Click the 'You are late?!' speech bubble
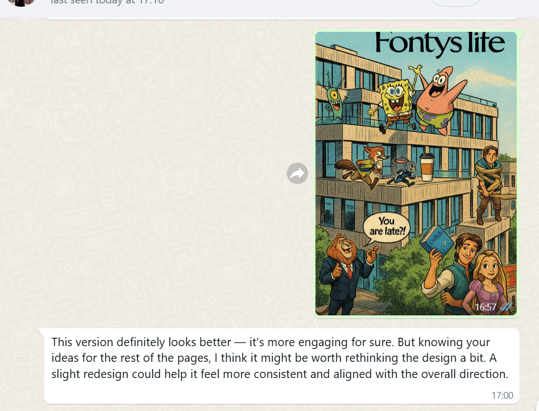This screenshot has width=539, height=411. pos(386,227)
